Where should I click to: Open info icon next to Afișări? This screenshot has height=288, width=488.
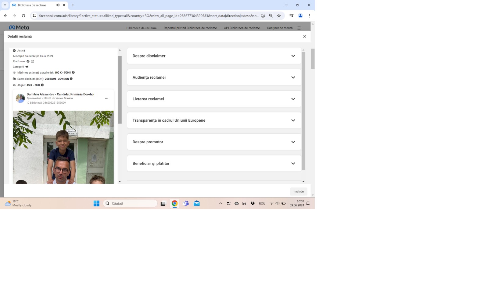coord(42,85)
